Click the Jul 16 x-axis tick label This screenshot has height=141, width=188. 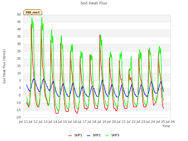[73, 122]
